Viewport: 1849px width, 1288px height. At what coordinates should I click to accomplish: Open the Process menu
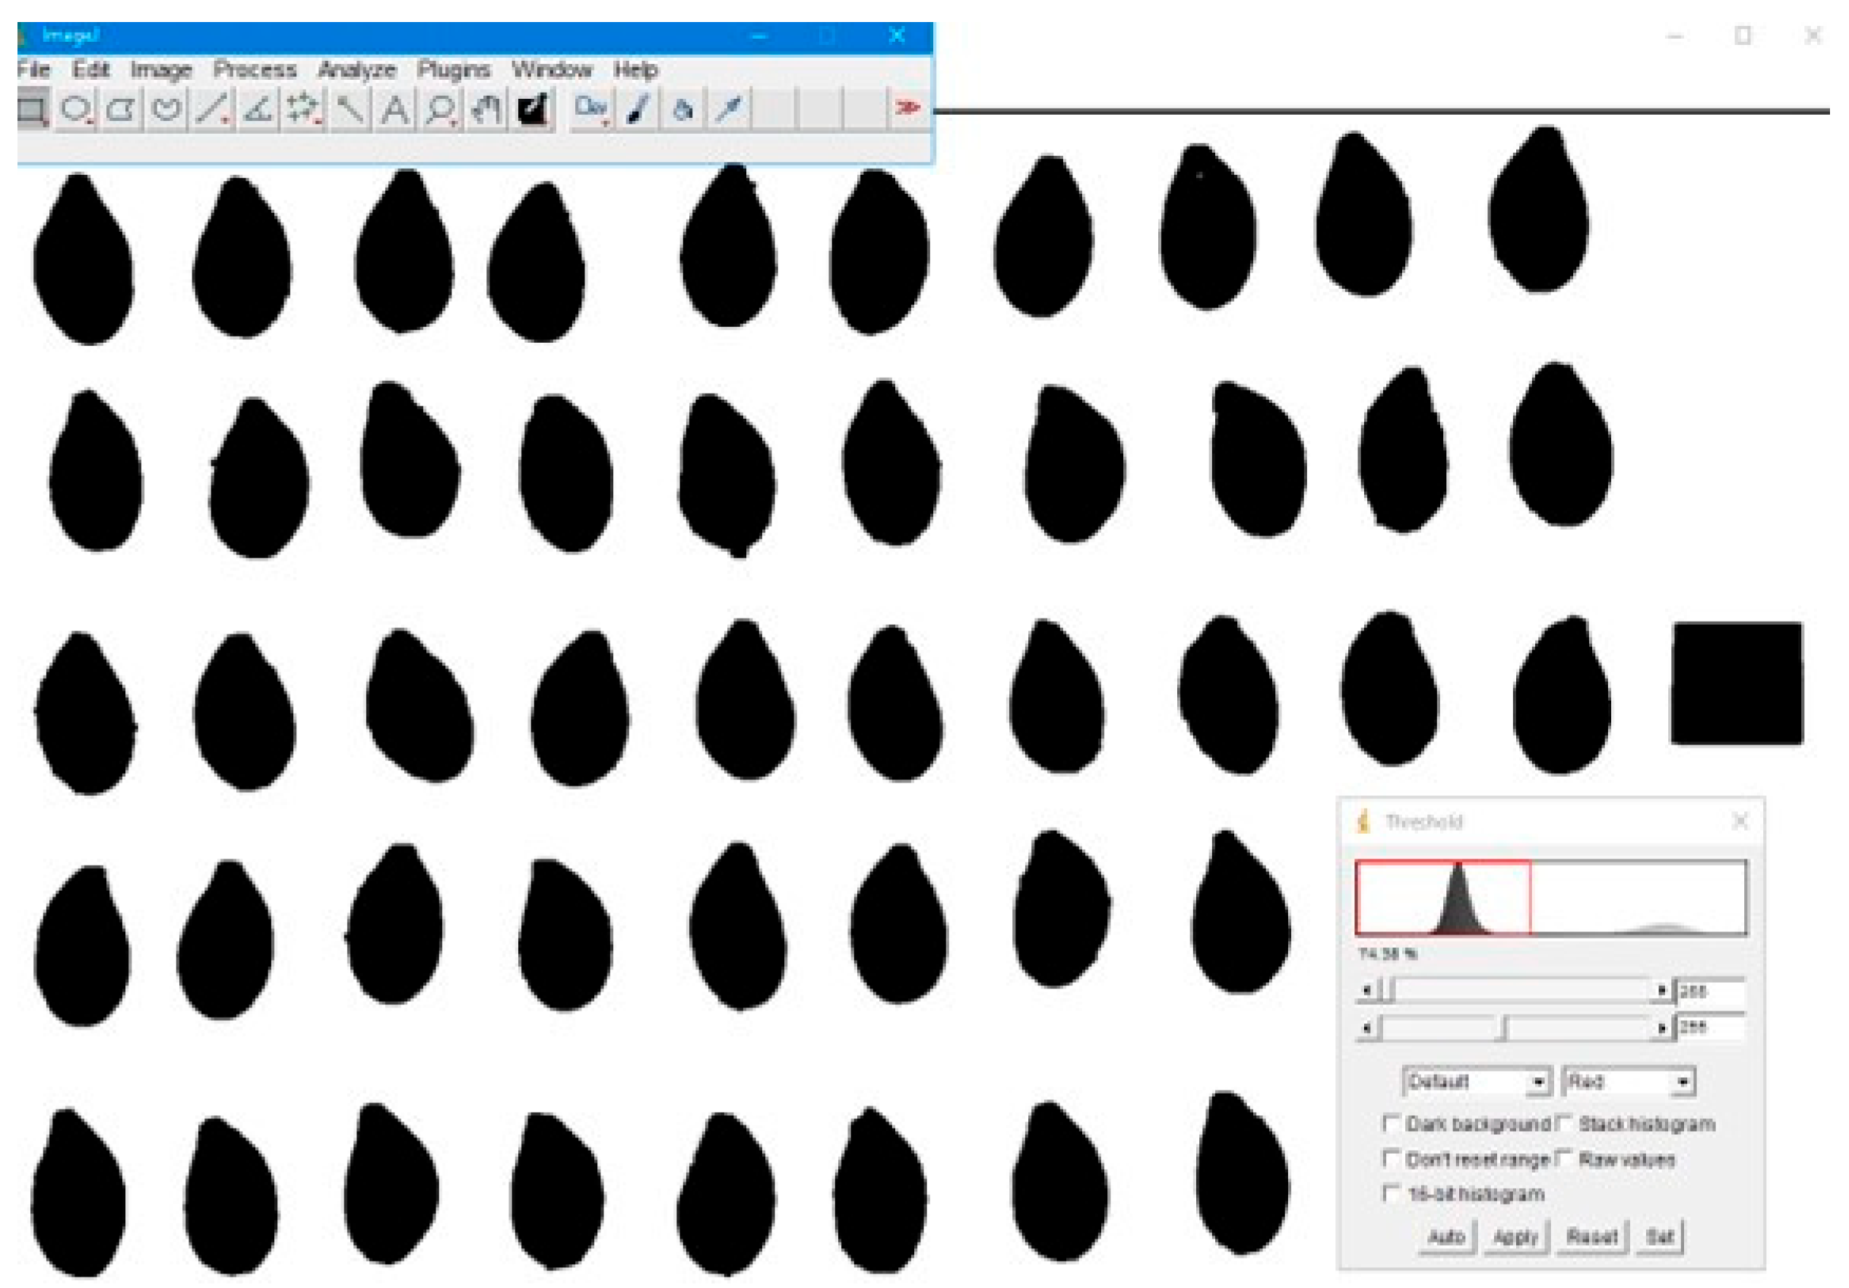coord(255,70)
